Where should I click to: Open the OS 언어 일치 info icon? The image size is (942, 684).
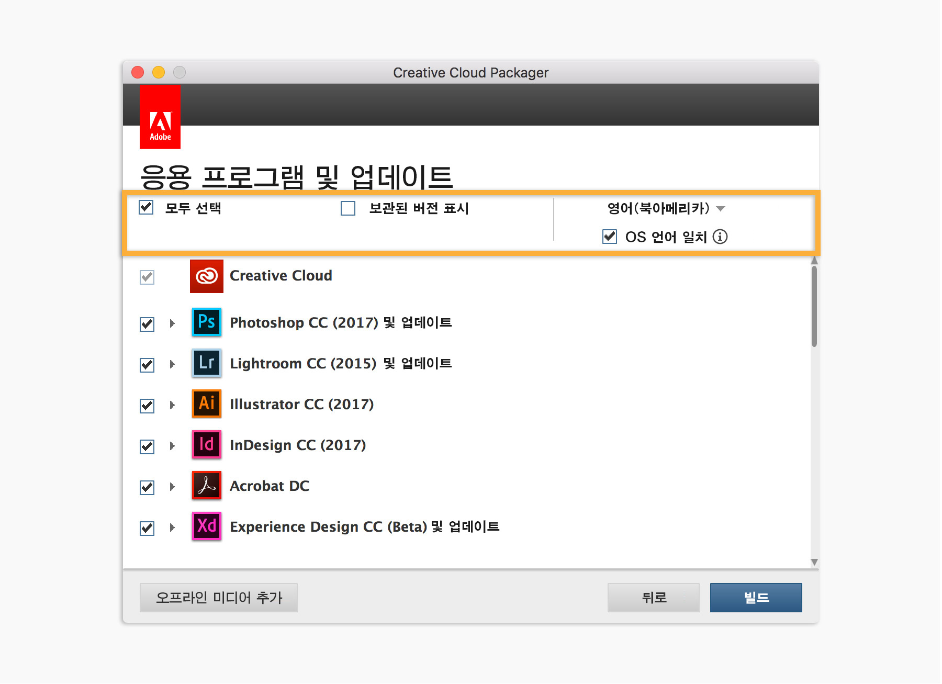pos(720,237)
